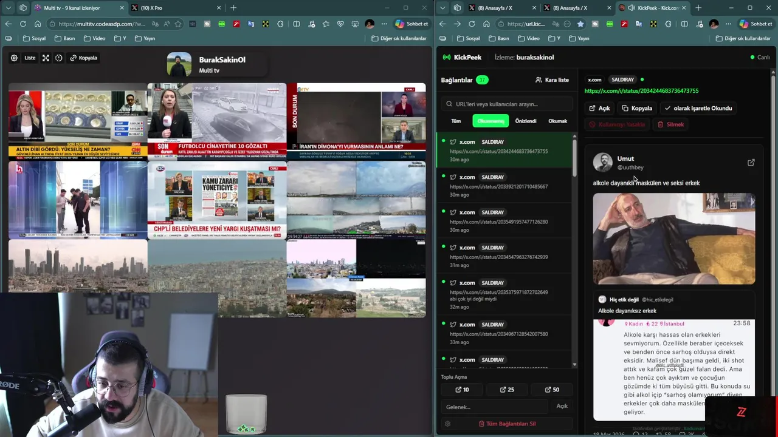Bulk open 50 links button
The height and width of the screenshot is (437, 778).
(552, 390)
